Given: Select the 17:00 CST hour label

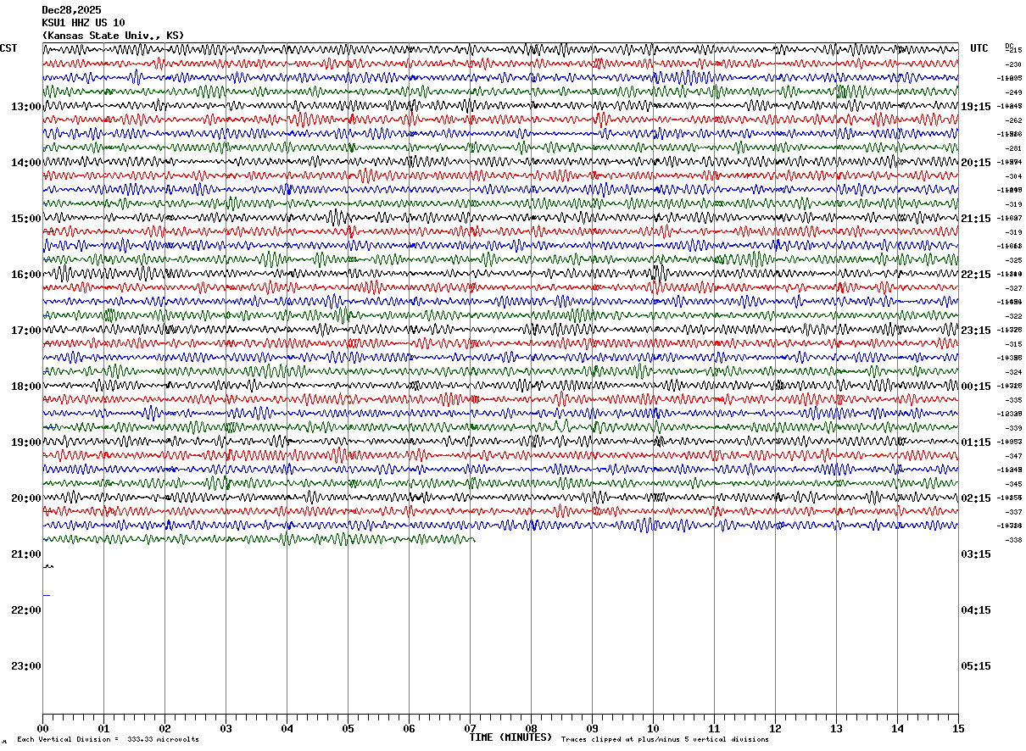Looking at the screenshot, I should pyautogui.click(x=26, y=331).
